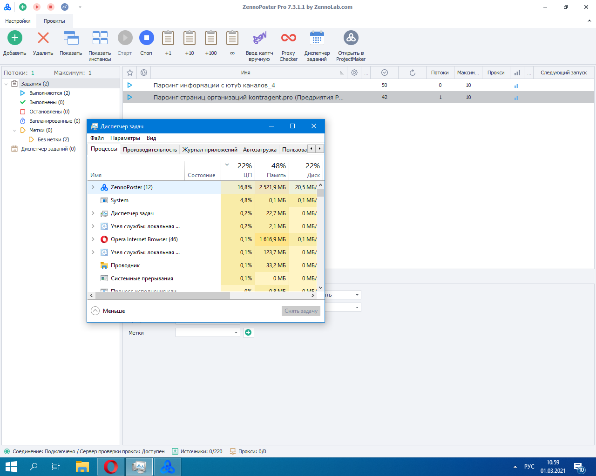
Task: Click Открыть в ProjectMaker icon
Action: pos(351,38)
